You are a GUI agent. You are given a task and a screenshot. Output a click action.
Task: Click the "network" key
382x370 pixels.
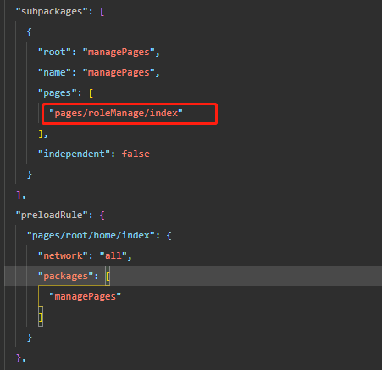pos(63,255)
